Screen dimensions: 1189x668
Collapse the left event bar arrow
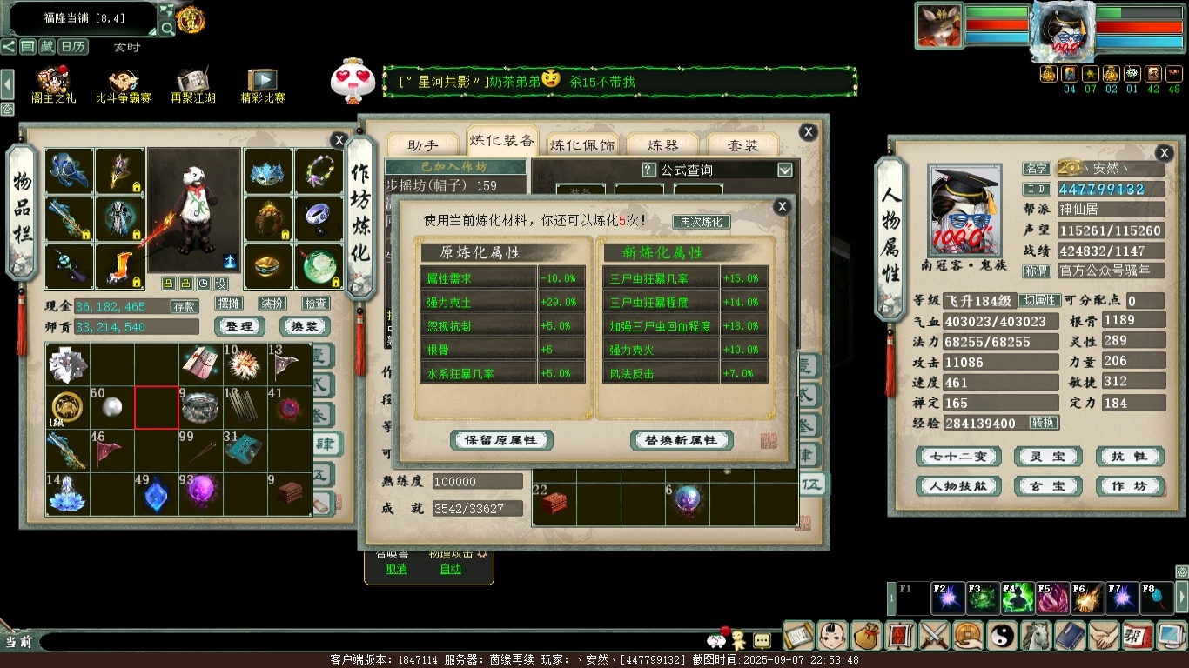coord(7,84)
